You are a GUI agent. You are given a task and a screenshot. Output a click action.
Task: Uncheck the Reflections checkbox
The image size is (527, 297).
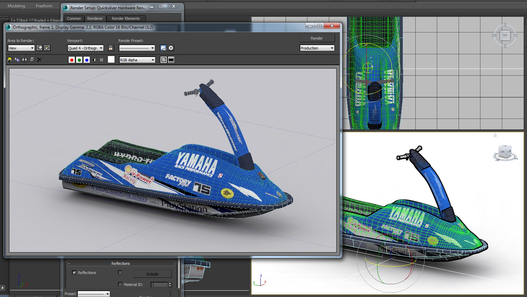74,273
